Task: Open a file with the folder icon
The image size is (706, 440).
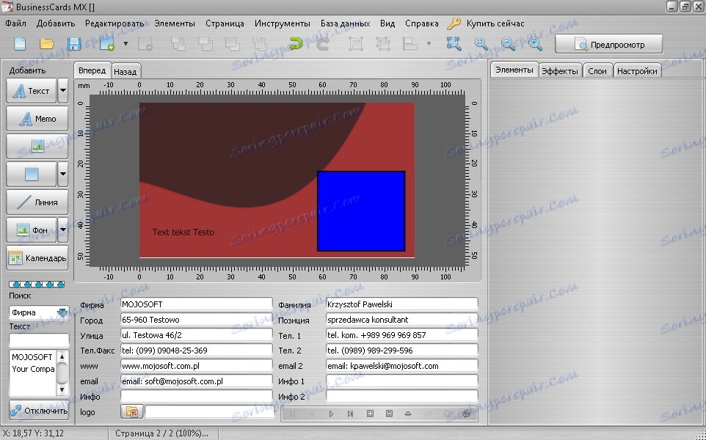Action: [x=47, y=44]
